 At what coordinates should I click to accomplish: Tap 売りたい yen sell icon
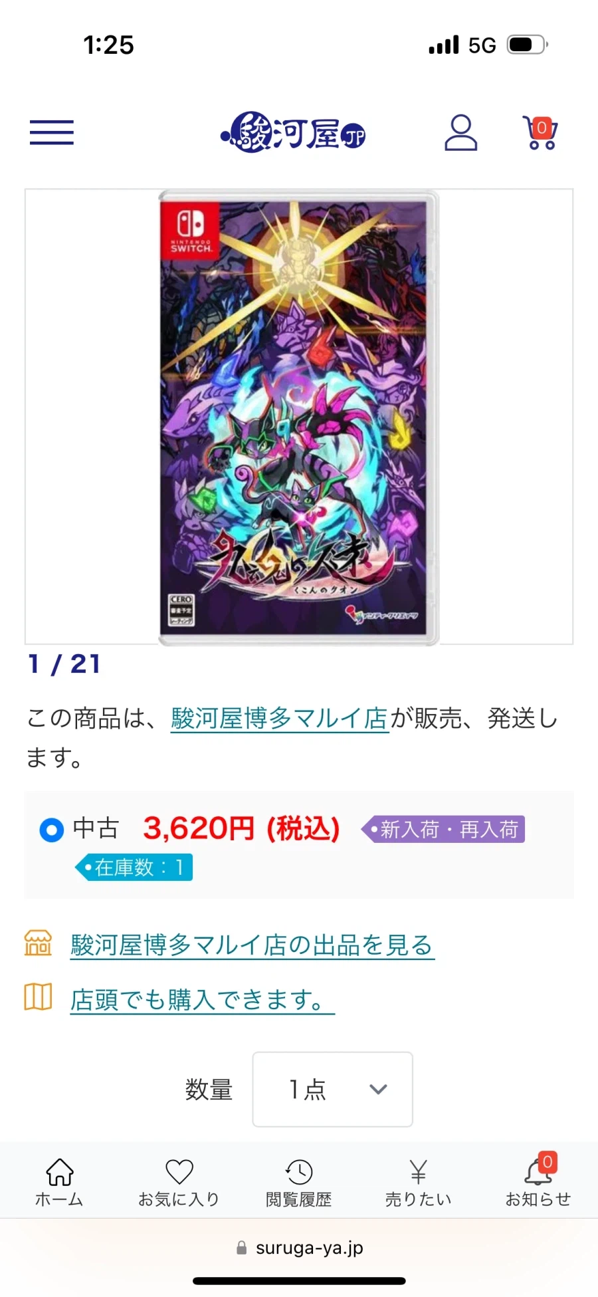click(x=418, y=1183)
